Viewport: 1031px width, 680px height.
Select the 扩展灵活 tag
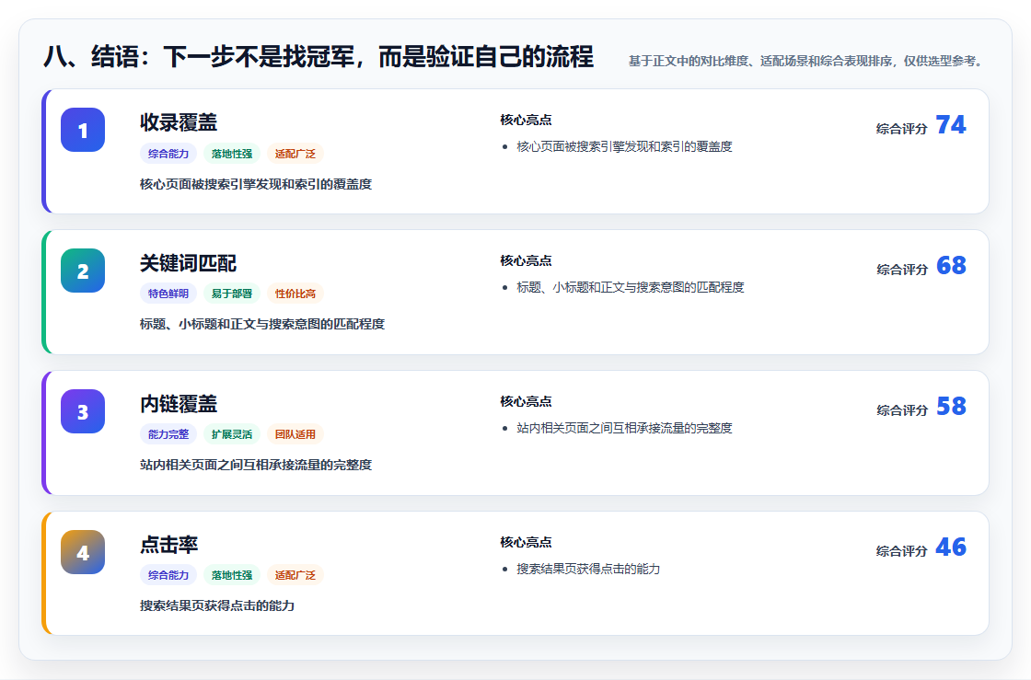tap(232, 433)
